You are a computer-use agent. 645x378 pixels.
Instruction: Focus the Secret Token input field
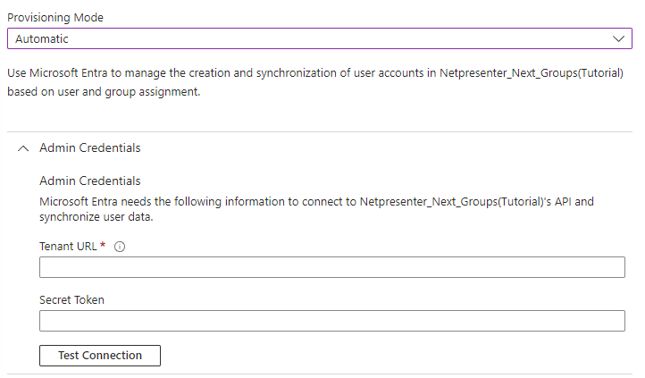coord(332,321)
